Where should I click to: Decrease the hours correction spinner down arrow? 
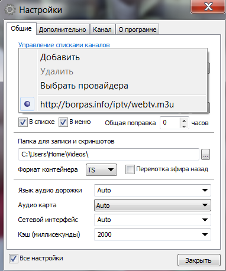pos(184,126)
